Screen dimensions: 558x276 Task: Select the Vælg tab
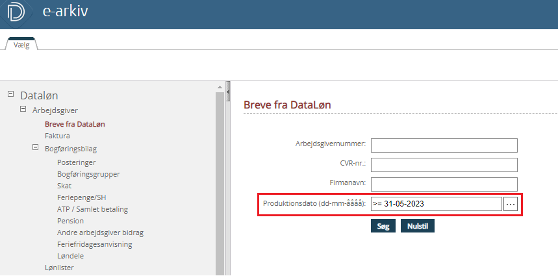[21, 45]
